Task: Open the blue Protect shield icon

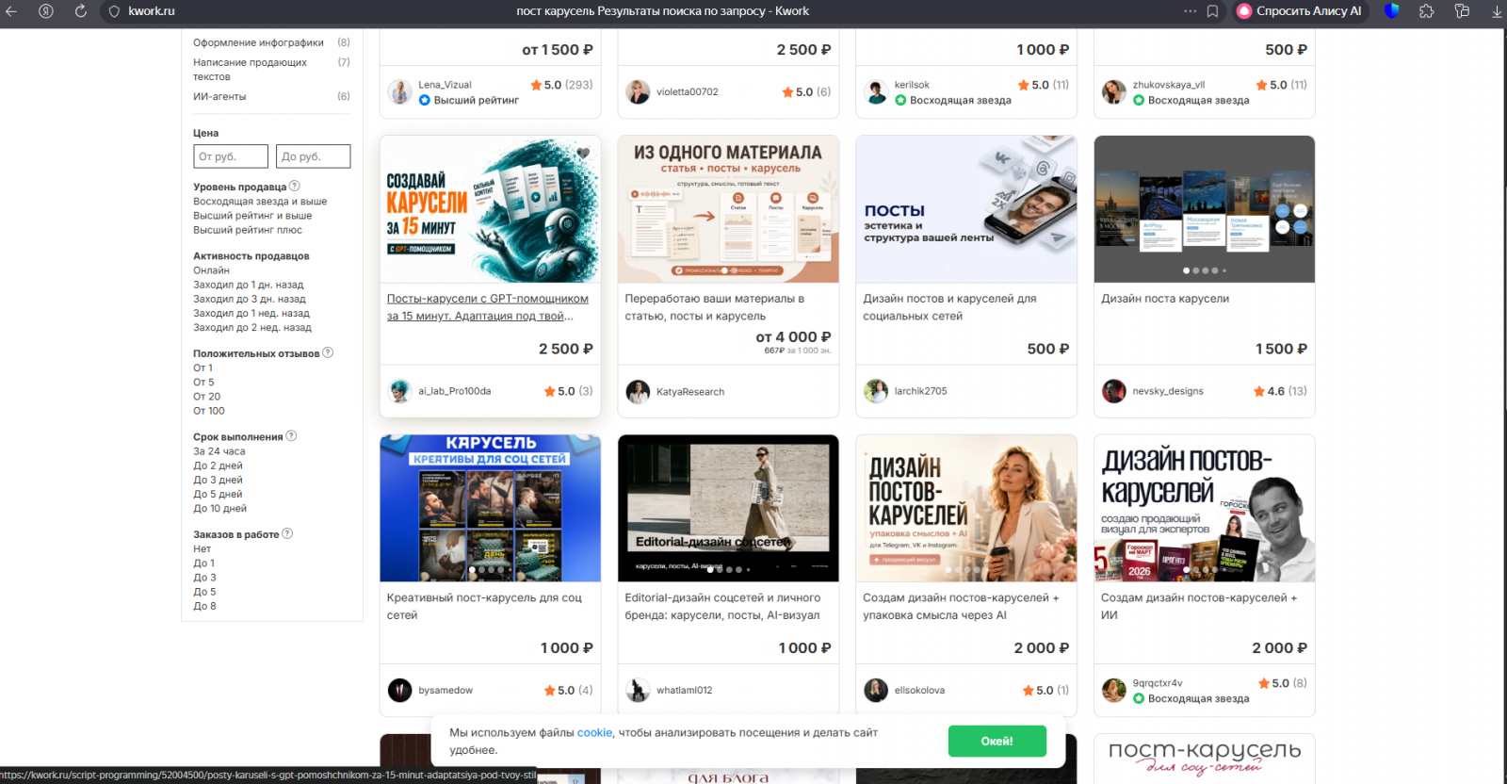Action: pyautogui.click(x=1392, y=11)
